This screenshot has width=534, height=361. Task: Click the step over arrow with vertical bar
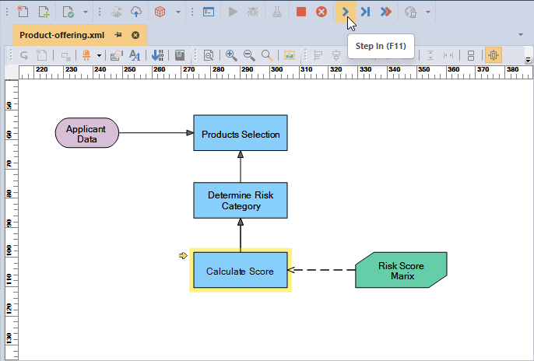(x=365, y=12)
